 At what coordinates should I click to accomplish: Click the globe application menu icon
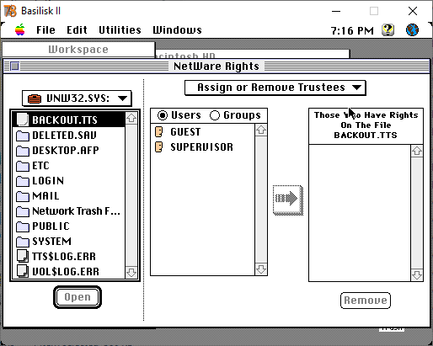412,29
